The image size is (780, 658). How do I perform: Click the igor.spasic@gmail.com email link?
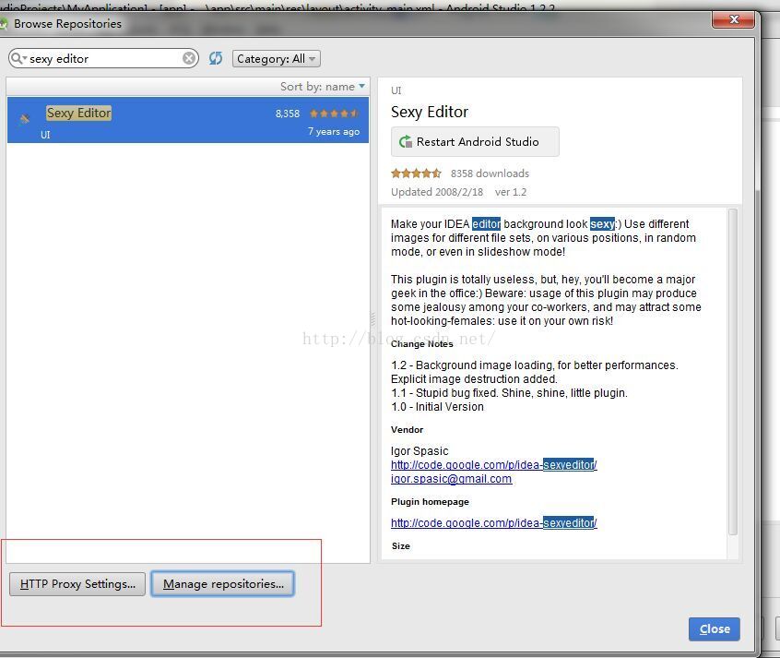click(451, 479)
